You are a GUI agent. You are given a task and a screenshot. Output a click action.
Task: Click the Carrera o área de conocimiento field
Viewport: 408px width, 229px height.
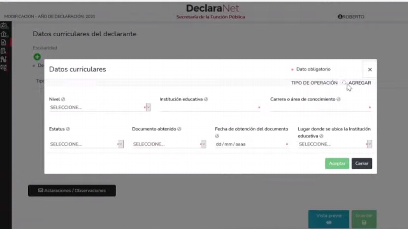pyautogui.click(x=321, y=107)
